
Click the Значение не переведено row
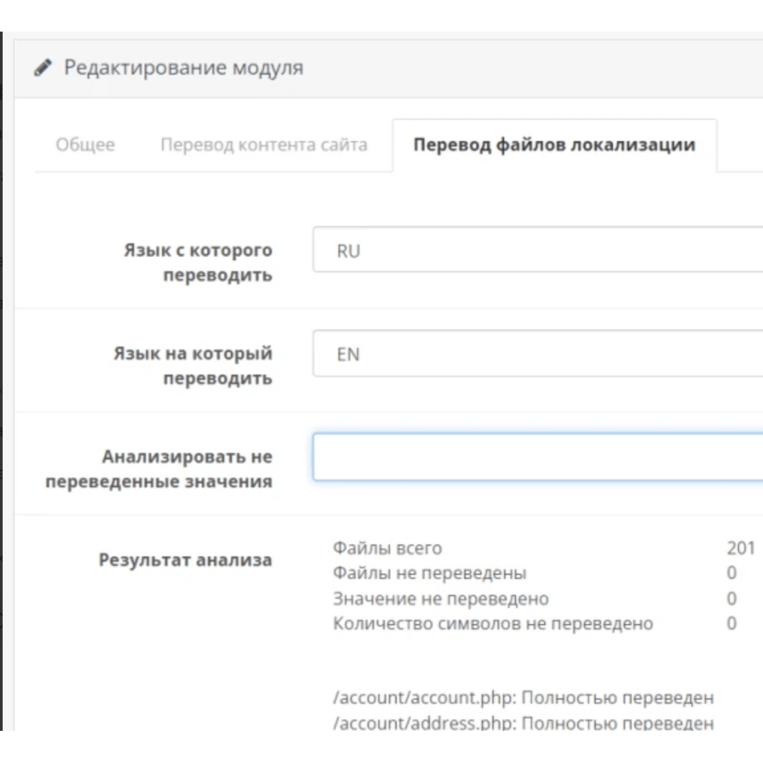coord(440,598)
